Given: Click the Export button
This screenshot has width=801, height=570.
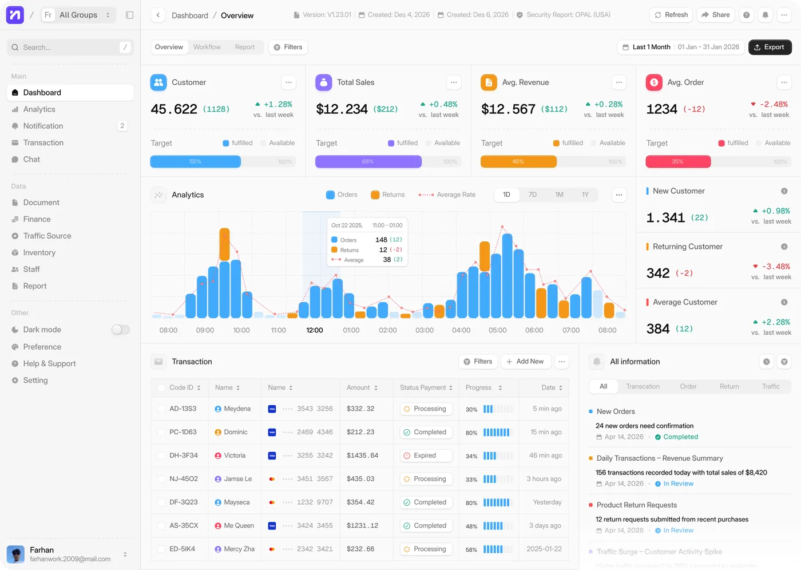Looking at the screenshot, I should pyautogui.click(x=770, y=47).
